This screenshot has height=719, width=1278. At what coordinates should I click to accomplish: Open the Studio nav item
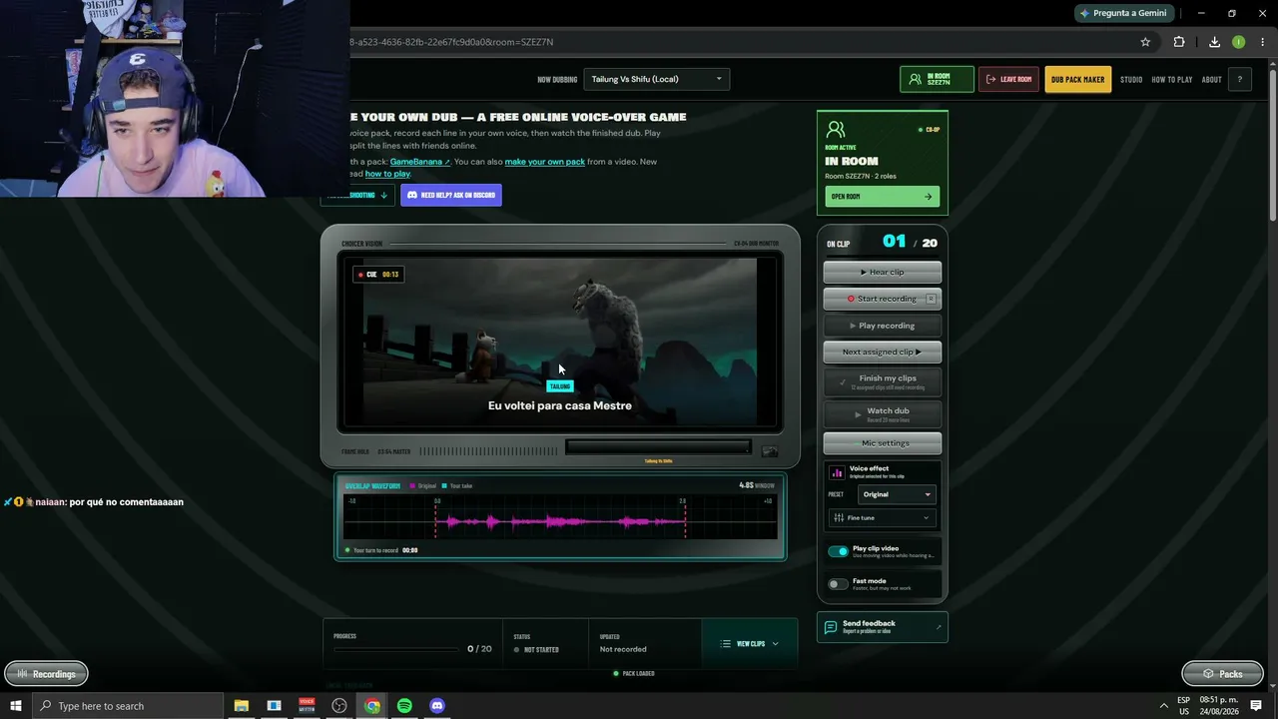coord(1131,80)
